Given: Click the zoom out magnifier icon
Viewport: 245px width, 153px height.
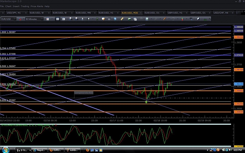Looking at the screenshot, I should coord(76,19).
